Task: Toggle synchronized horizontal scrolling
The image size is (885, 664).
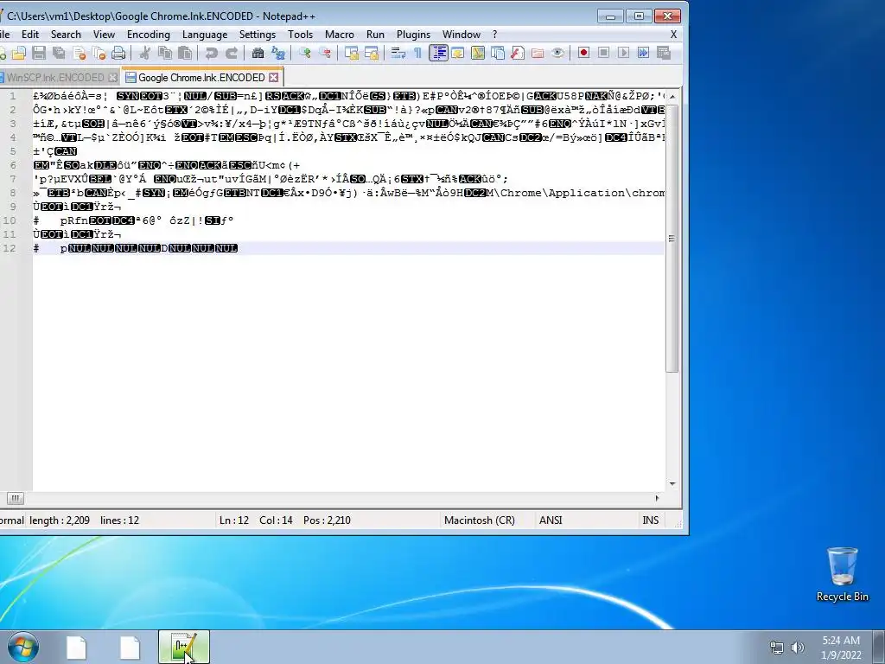Action: click(x=372, y=53)
